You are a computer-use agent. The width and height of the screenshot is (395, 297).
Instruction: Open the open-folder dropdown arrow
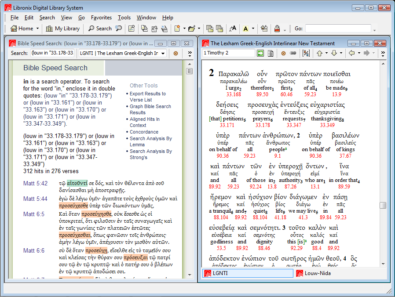(199, 29)
